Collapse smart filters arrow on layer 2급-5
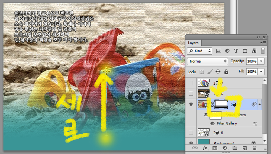The image size is (271, 154). coord(260,104)
